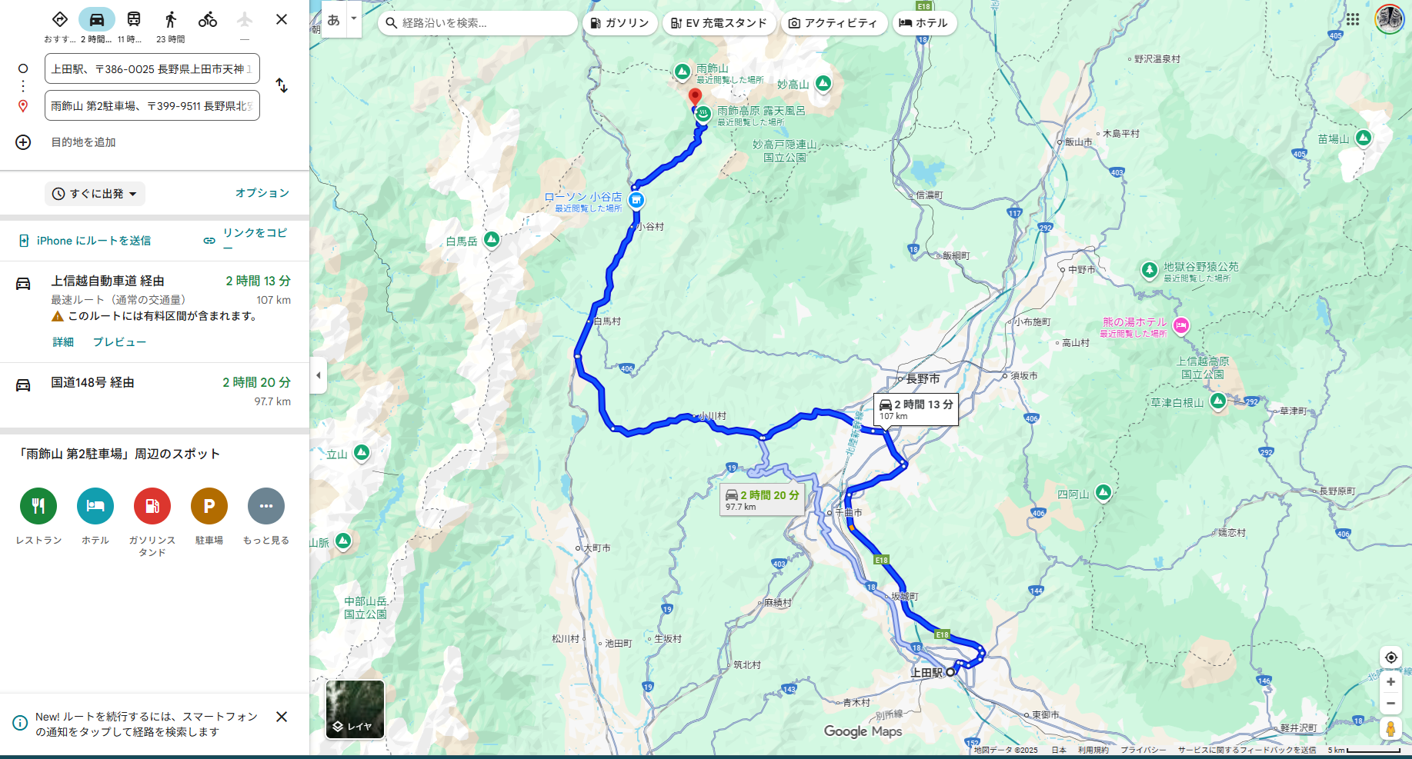Swap origin and destination with reverse arrows

pos(282,86)
